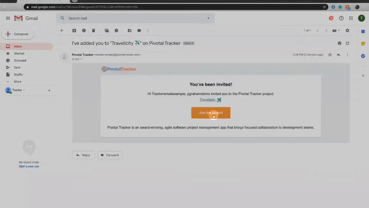369x208 pixels.
Task: Open Google Calendar in the side panel
Action: (x=363, y=31)
